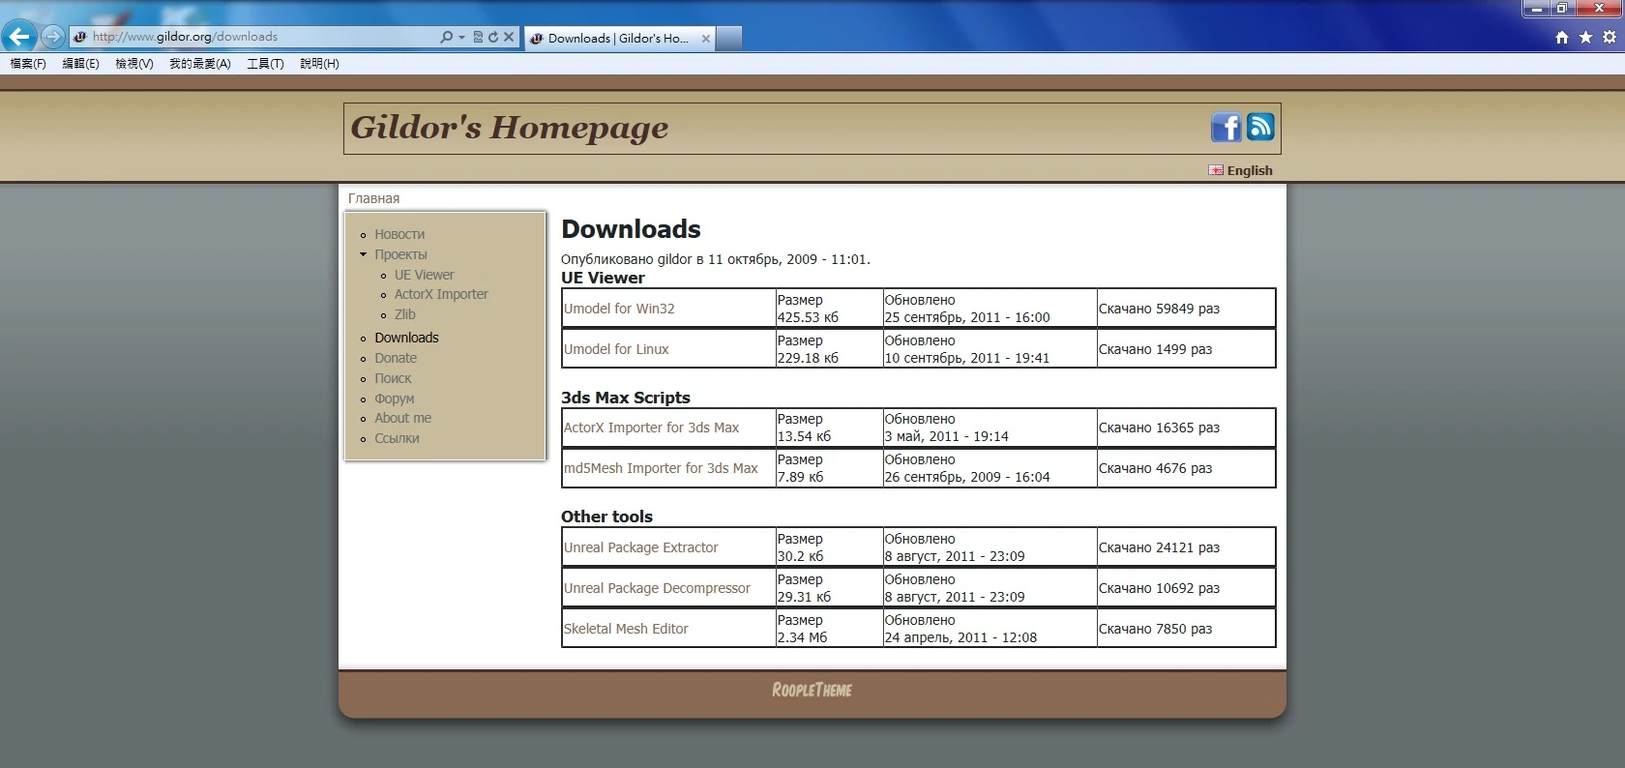Open the 編輯(E) menu
This screenshot has height=768, width=1625.
pyautogui.click(x=81, y=64)
